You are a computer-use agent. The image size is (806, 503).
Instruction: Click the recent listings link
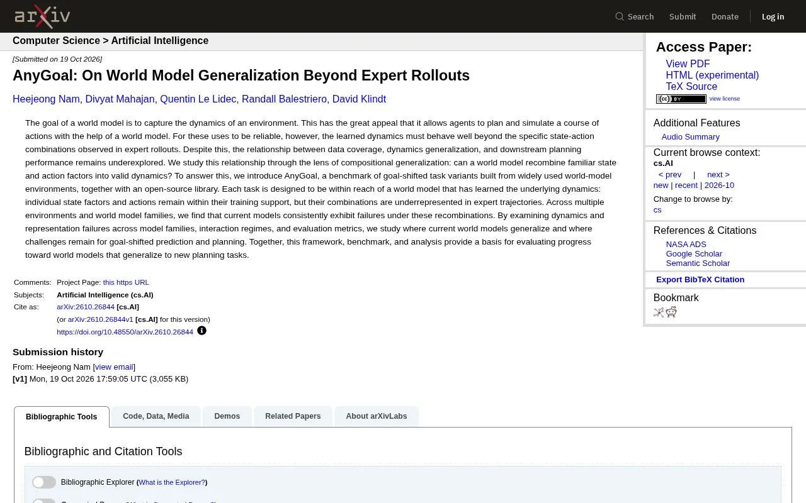686,185
